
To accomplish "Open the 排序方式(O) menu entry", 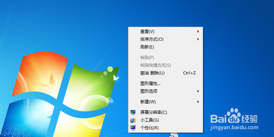I will click(x=165, y=39).
